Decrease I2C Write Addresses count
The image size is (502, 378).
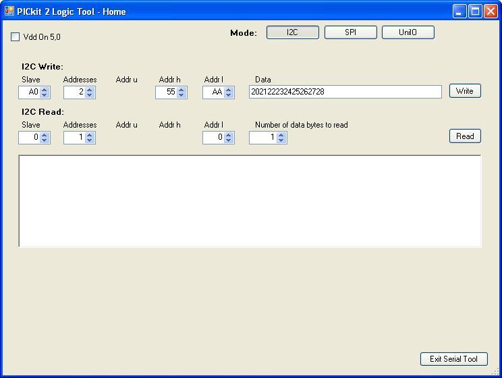click(x=90, y=95)
